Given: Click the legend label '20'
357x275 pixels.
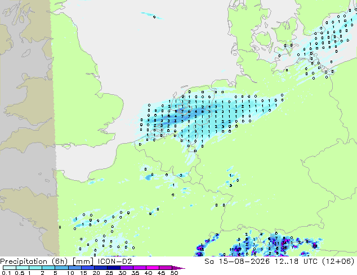Looking at the screenshot, I should coord(96,273).
